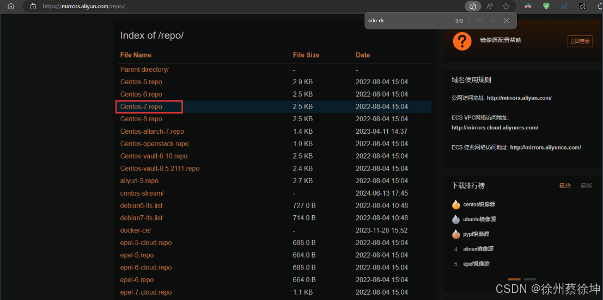Select the 2023-04-11 14:37 date cell

[x=382, y=131]
